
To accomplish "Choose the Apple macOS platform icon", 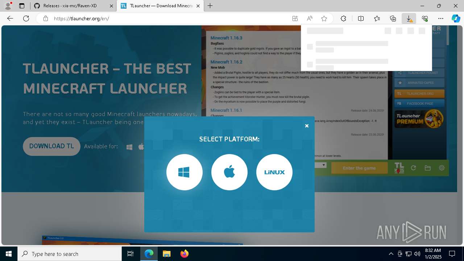I will click(229, 172).
